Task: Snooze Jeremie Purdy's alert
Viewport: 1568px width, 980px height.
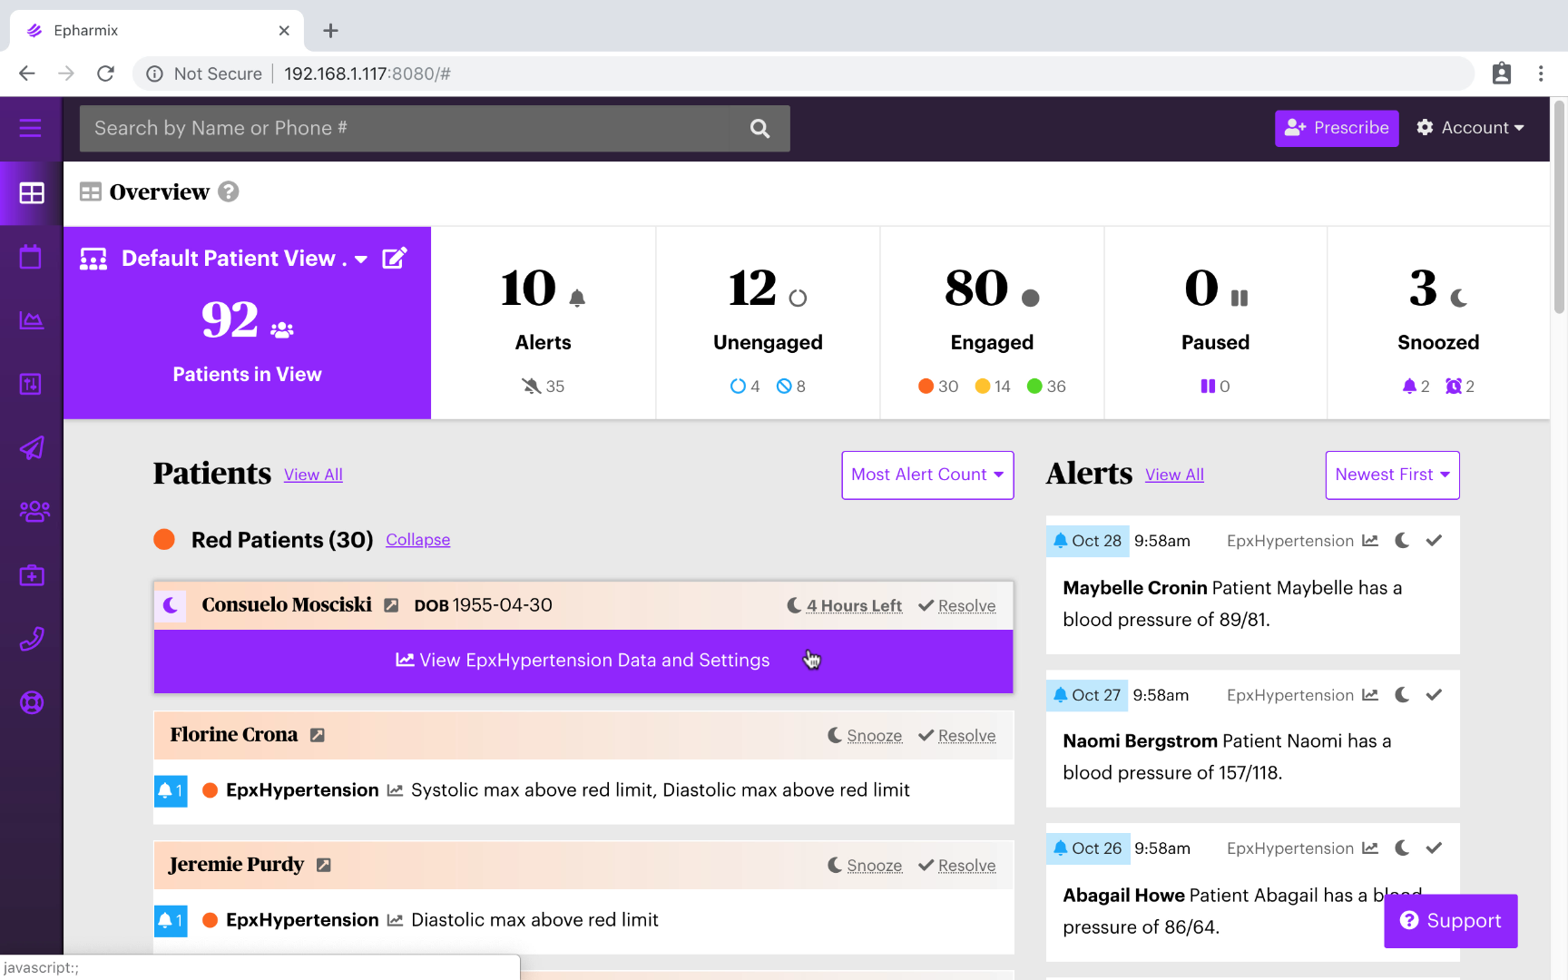Action: pyautogui.click(x=865, y=865)
